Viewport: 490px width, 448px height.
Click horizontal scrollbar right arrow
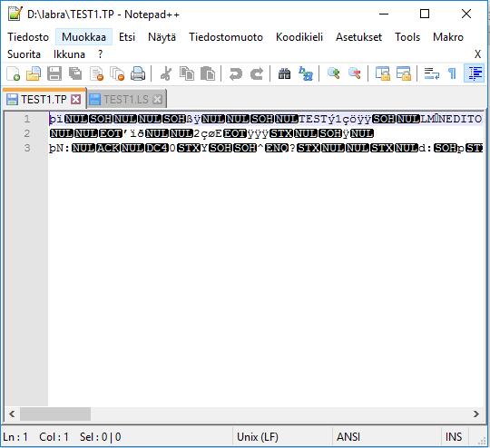click(x=476, y=414)
